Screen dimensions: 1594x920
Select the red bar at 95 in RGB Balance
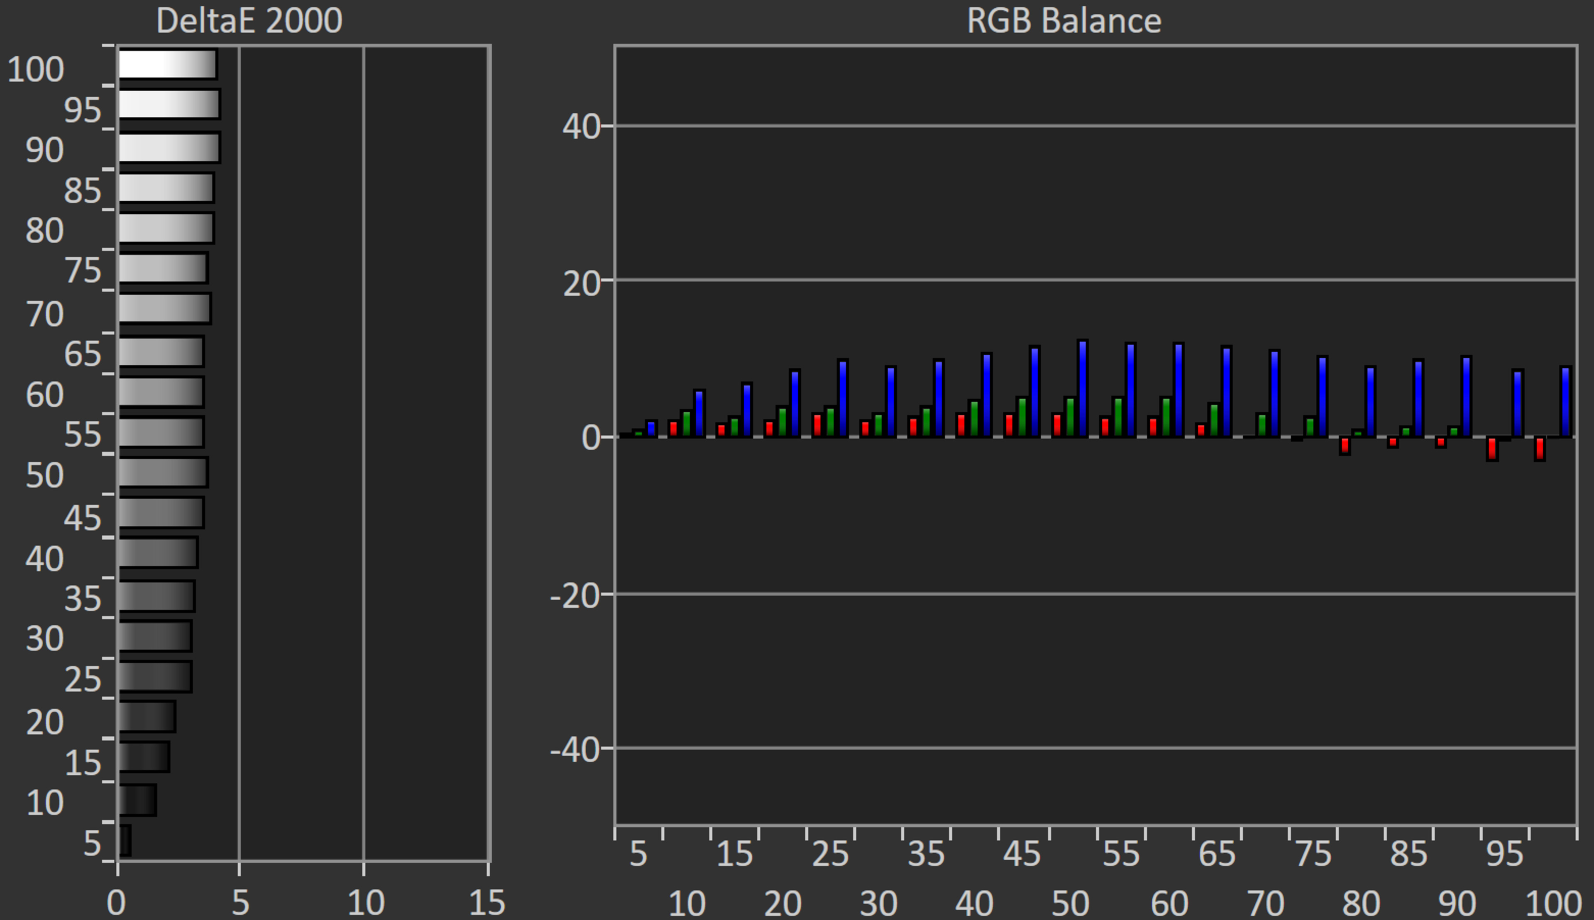pyautogui.click(x=1491, y=448)
